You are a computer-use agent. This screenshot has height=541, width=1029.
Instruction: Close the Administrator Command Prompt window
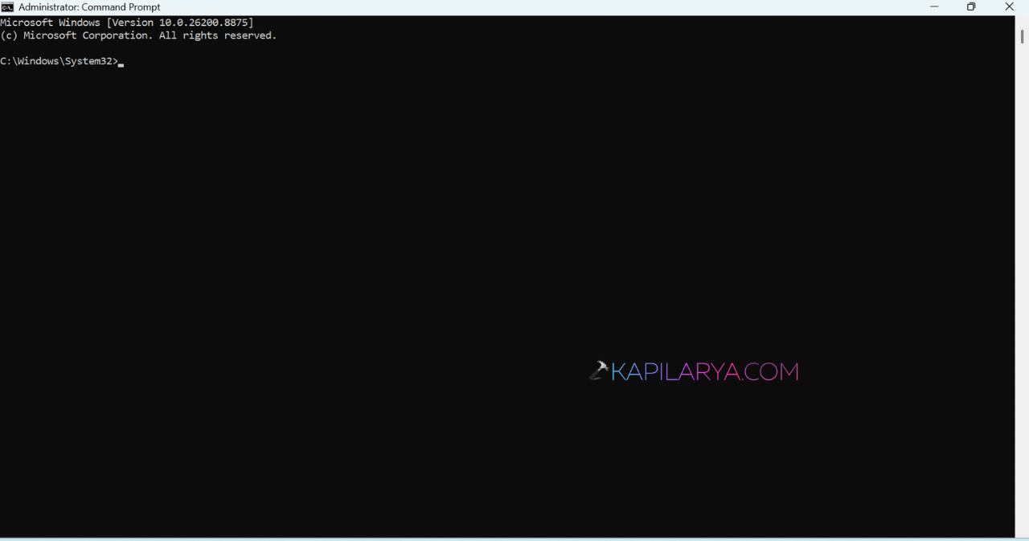coord(1010,7)
